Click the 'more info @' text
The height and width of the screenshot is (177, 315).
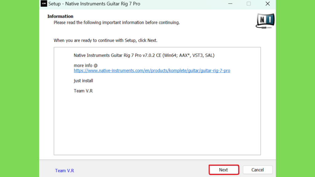(86, 65)
